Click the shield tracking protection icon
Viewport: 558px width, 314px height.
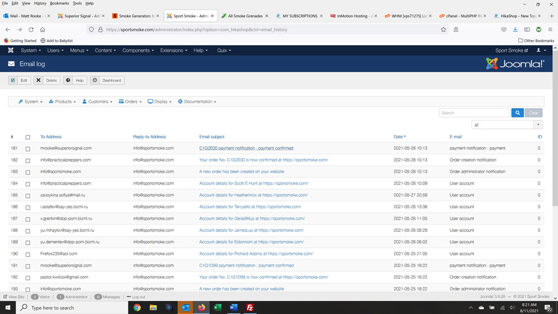[x=92, y=30]
